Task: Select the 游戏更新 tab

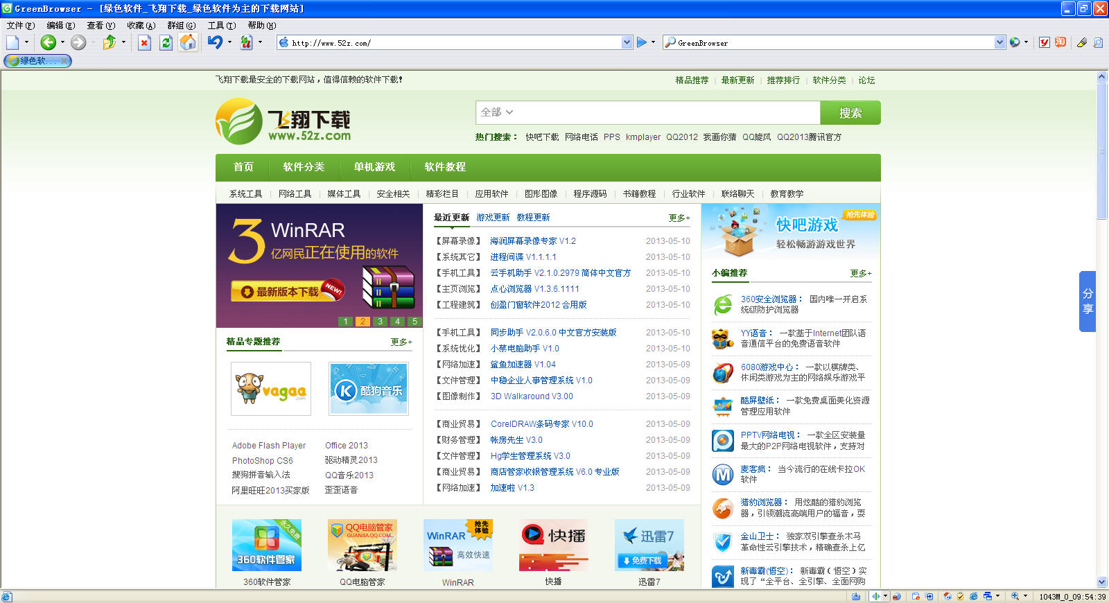Action: [493, 218]
